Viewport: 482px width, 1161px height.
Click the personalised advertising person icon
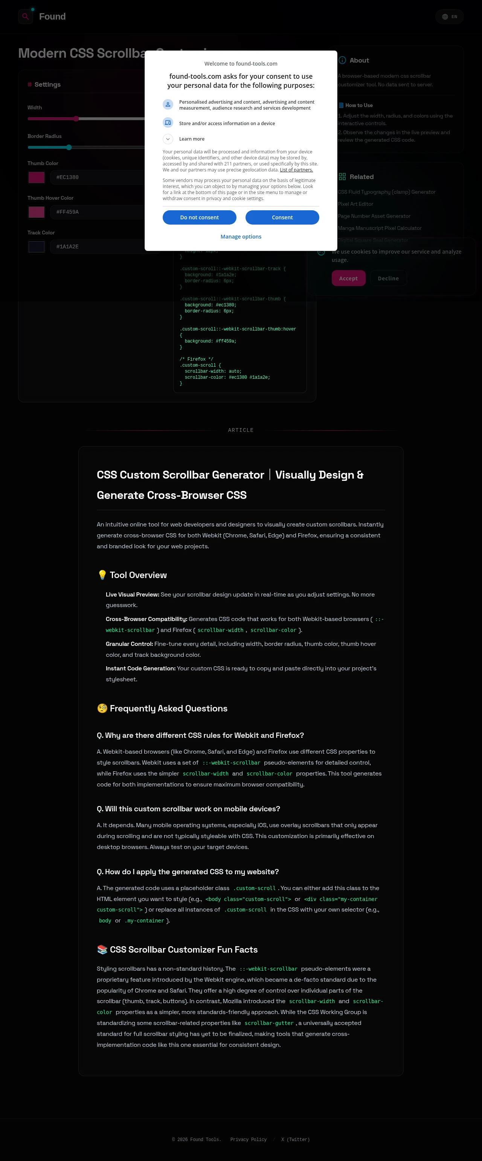click(x=168, y=104)
